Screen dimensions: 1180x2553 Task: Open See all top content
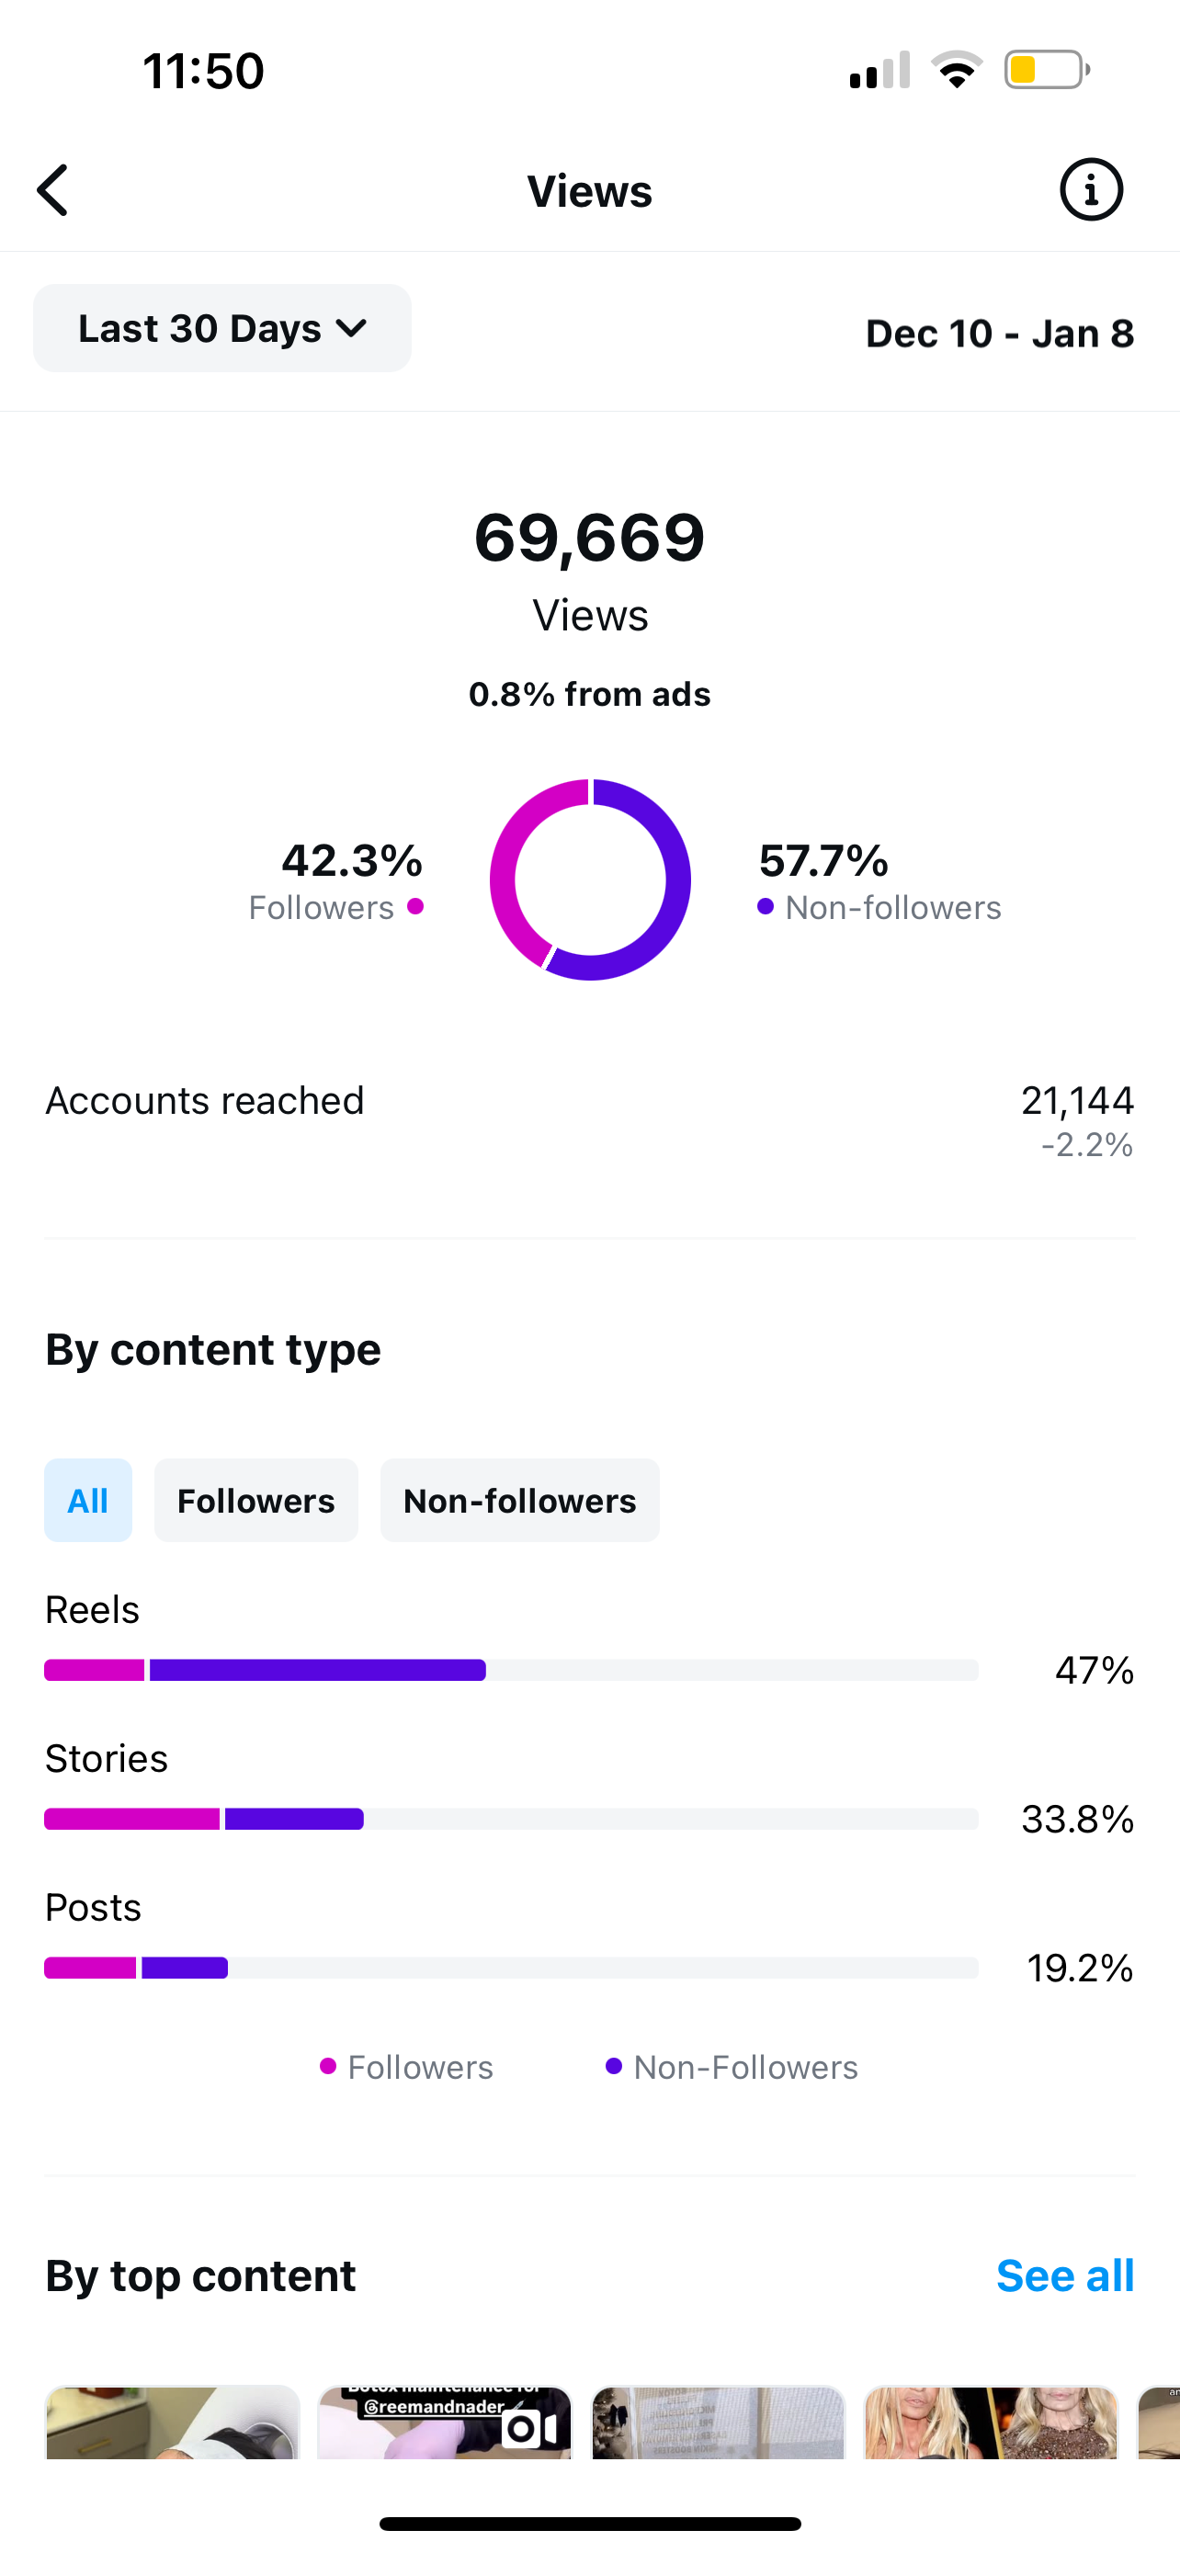tap(1064, 2275)
